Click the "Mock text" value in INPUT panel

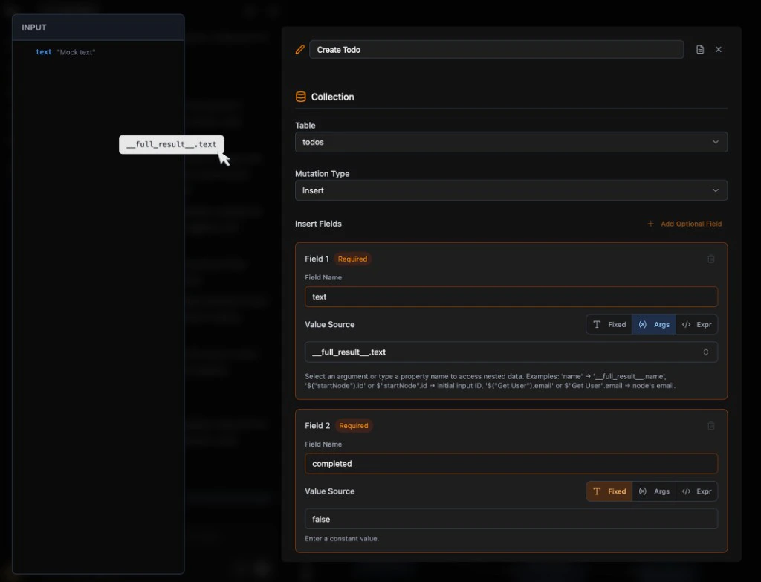tap(77, 52)
